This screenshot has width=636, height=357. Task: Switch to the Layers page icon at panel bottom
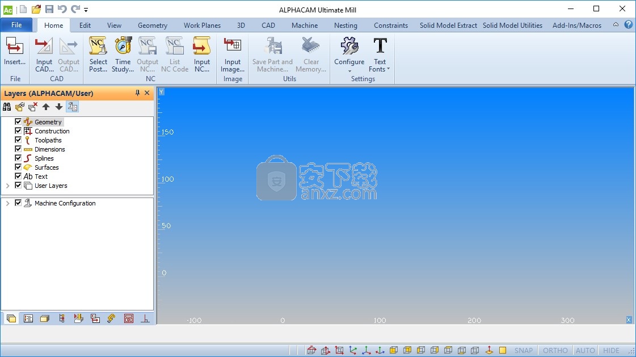click(11, 318)
